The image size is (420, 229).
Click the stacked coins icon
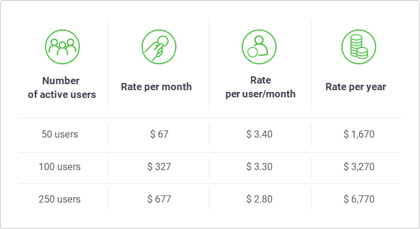point(359,47)
